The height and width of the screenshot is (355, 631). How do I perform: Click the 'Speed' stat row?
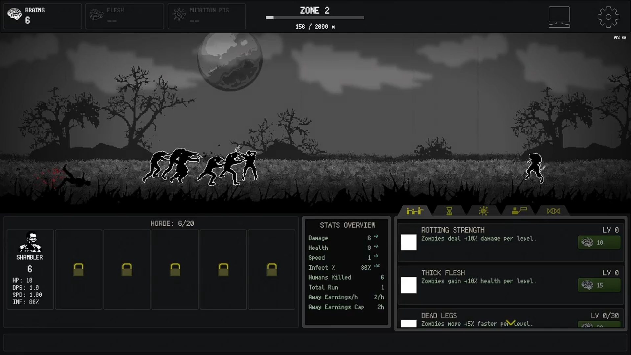[346, 258]
